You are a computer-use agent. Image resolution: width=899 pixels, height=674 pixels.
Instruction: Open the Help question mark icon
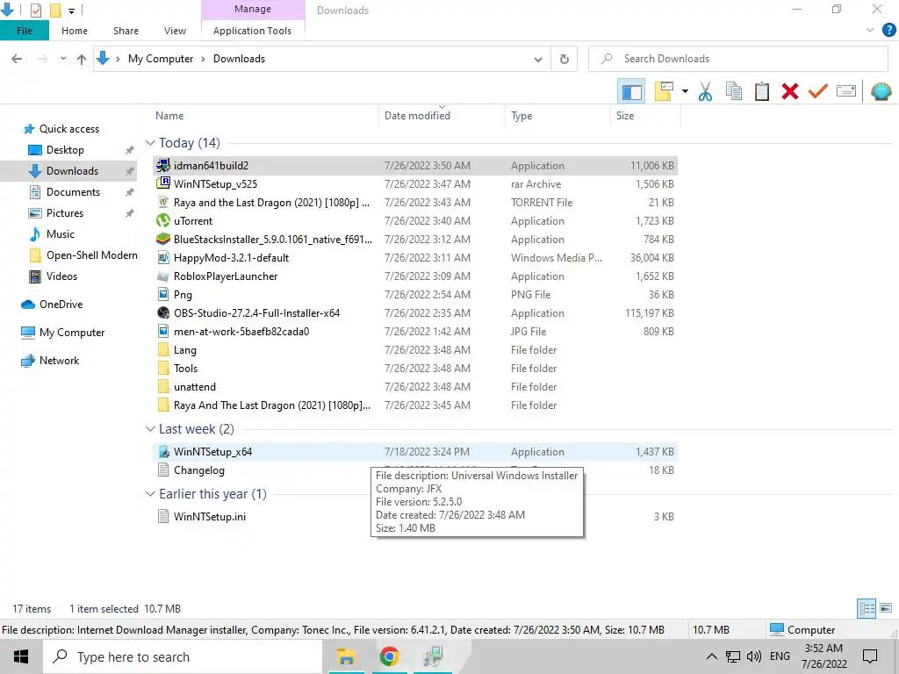coord(888,31)
